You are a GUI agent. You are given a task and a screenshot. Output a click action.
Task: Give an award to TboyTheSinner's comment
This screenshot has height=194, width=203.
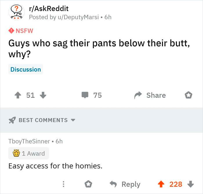point(88,184)
